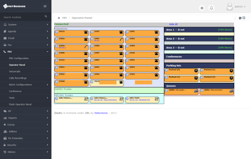Expand the System menu section
Viewport: 251px width, 159px height.
click(x=26, y=25)
